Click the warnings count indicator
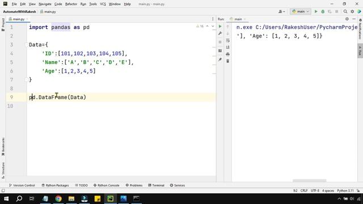Image resolution: width=363 pixels, height=204 pixels. [200, 27]
